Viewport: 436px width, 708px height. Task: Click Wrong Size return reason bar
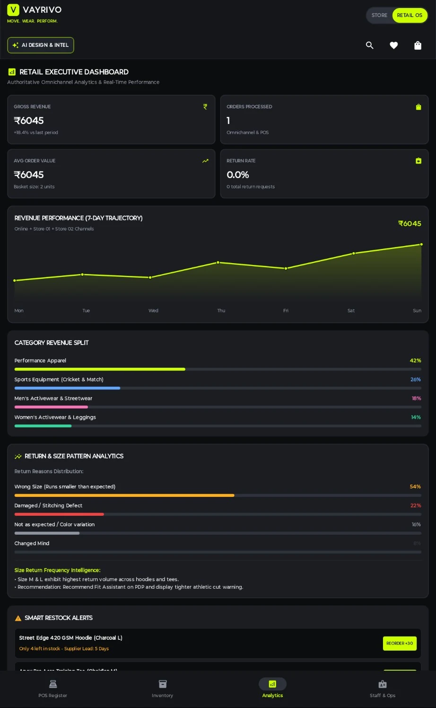tap(218, 496)
